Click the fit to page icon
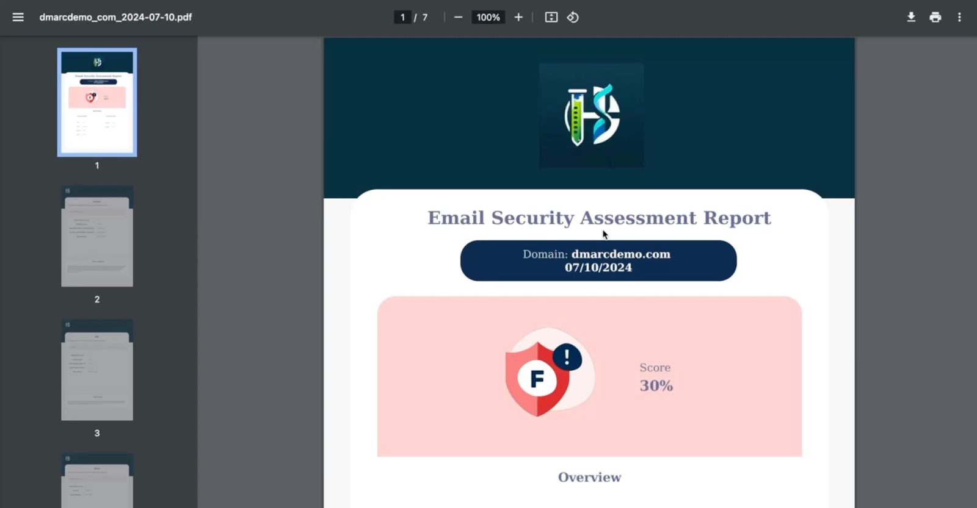The height and width of the screenshot is (508, 977). click(551, 17)
